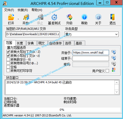
Task: Minimize the ARCHPR window
Action: pos(100,3)
